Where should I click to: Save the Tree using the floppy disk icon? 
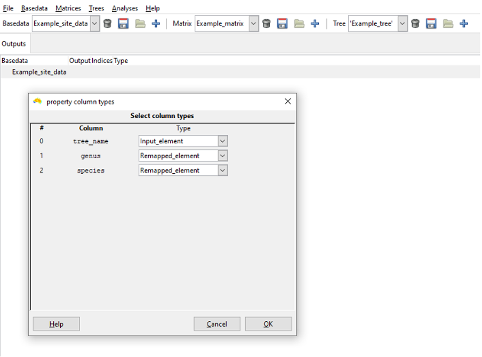coord(431,23)
